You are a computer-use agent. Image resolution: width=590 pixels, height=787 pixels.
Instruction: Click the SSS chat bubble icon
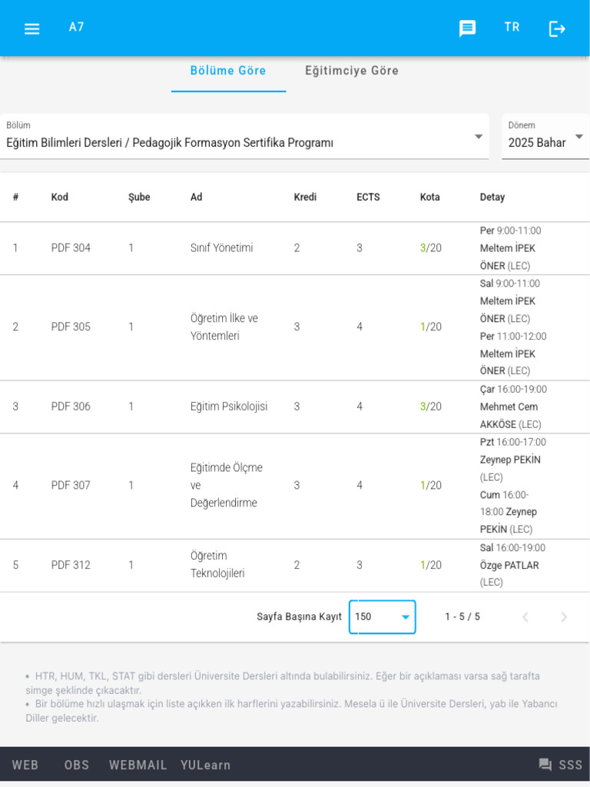545,765
